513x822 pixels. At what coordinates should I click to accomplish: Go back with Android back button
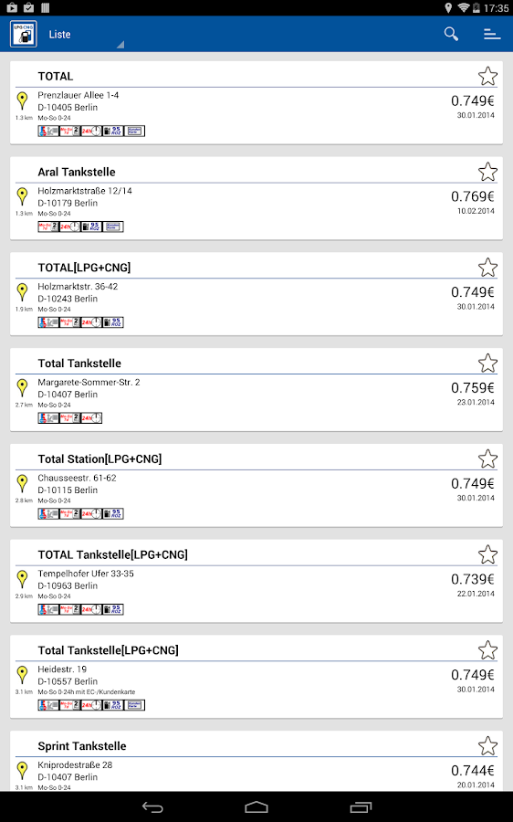coord(152,807)
